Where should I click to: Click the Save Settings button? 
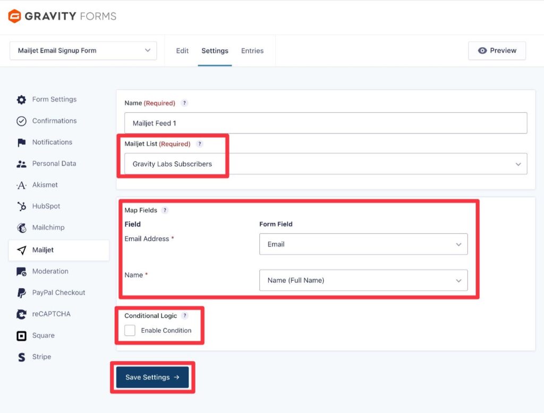[x=152, y=377]
